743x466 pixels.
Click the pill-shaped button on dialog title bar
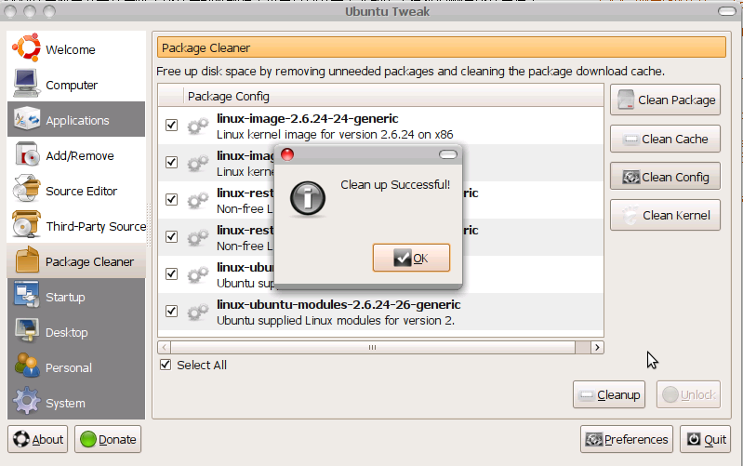(x=448, y=154)
